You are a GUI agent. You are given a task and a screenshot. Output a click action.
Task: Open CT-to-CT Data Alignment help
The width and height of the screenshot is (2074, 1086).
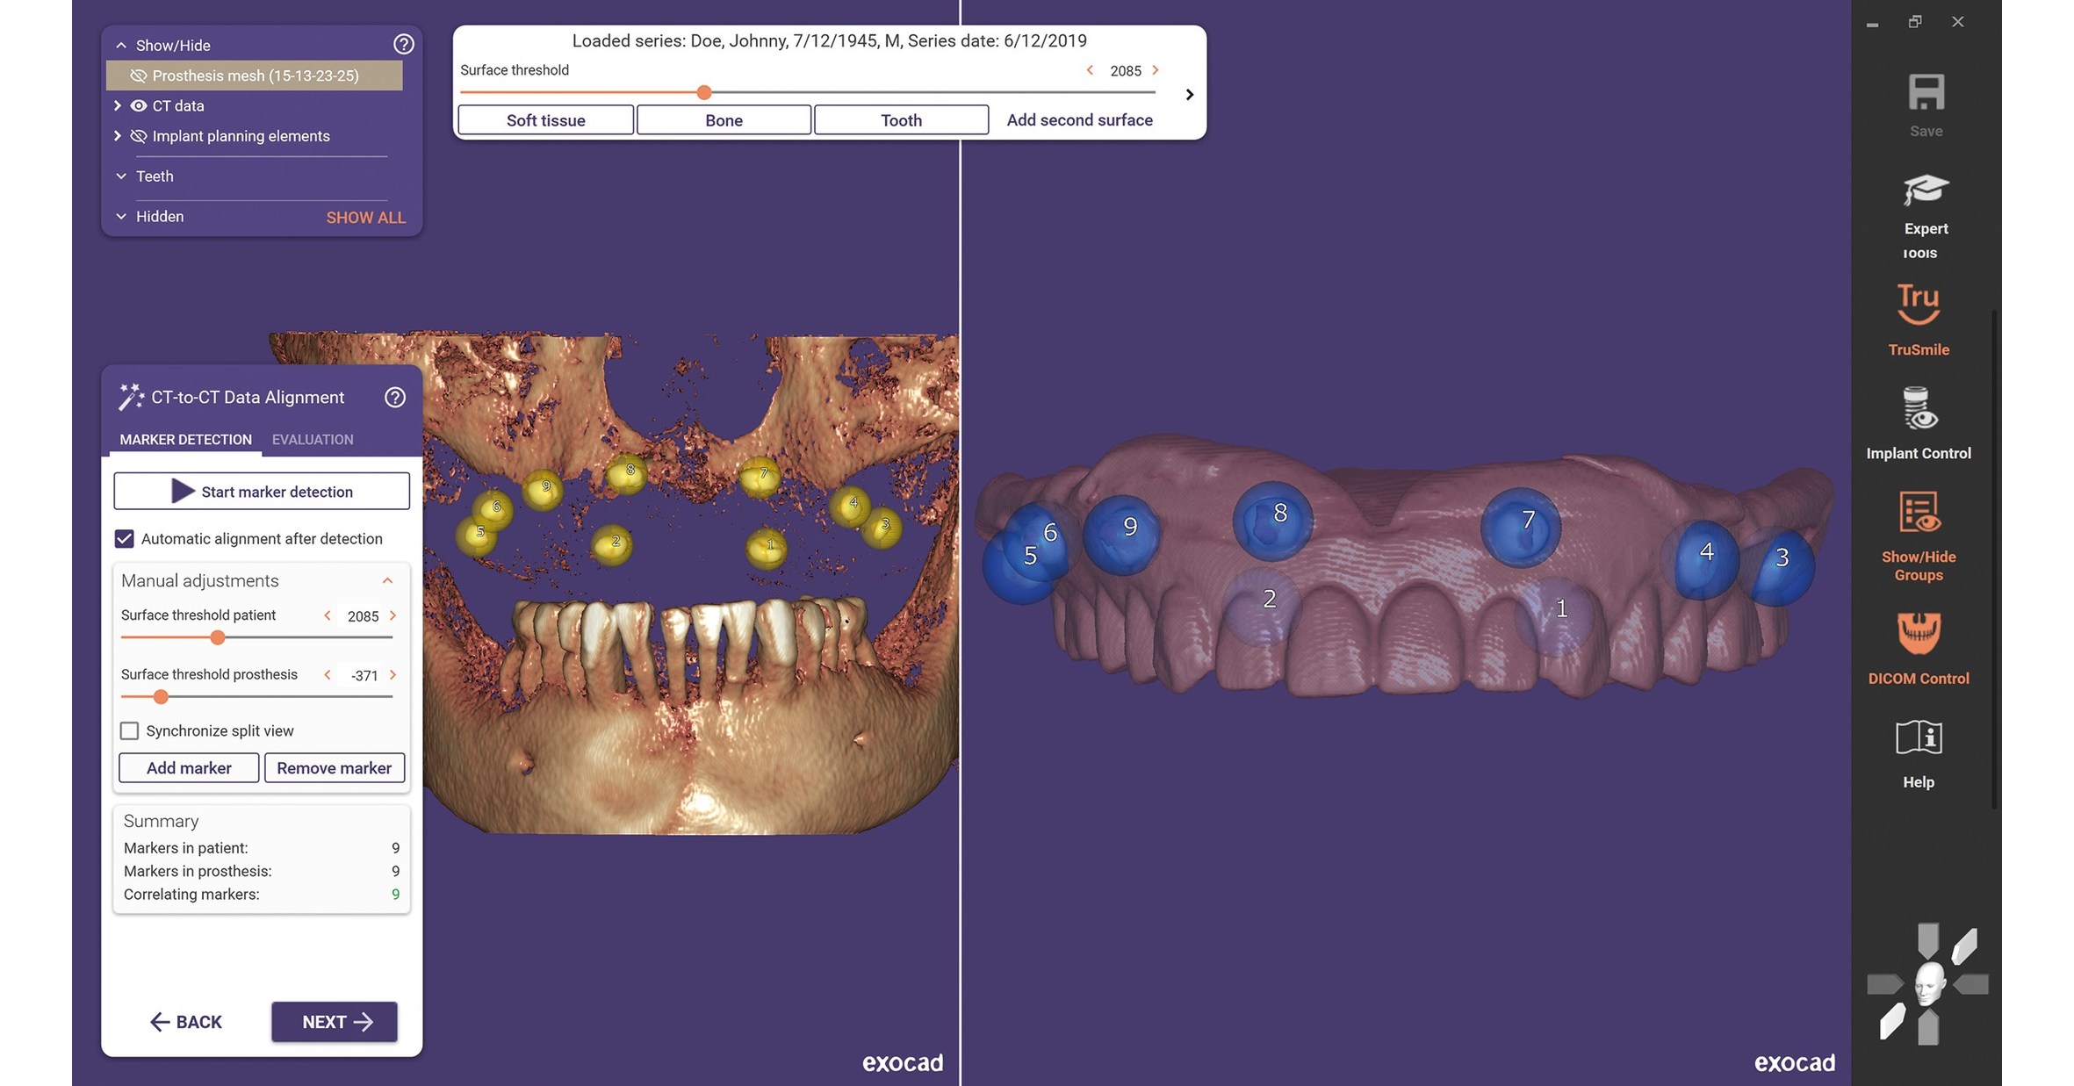395,397
